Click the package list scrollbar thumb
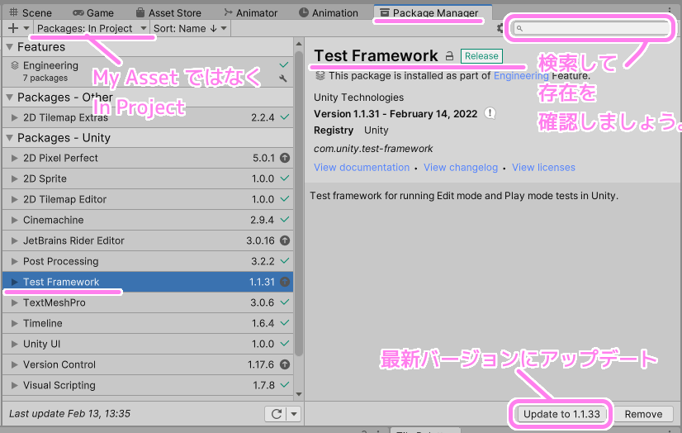This screenshot has height=433, width=682. click(298, 203)
